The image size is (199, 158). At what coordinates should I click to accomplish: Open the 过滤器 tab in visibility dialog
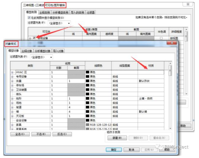click(90, 12)
